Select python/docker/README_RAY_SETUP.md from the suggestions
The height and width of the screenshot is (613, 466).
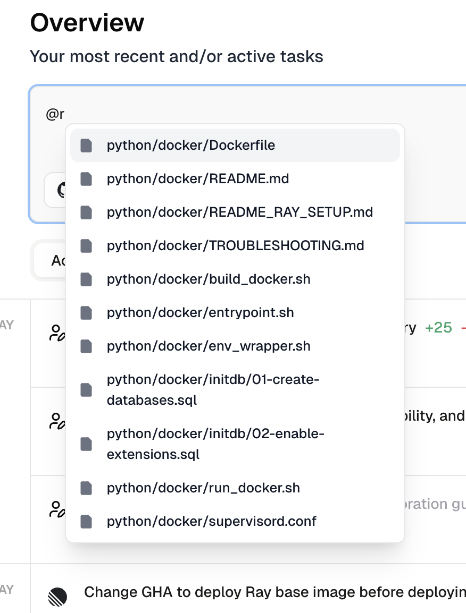(240, 212)
